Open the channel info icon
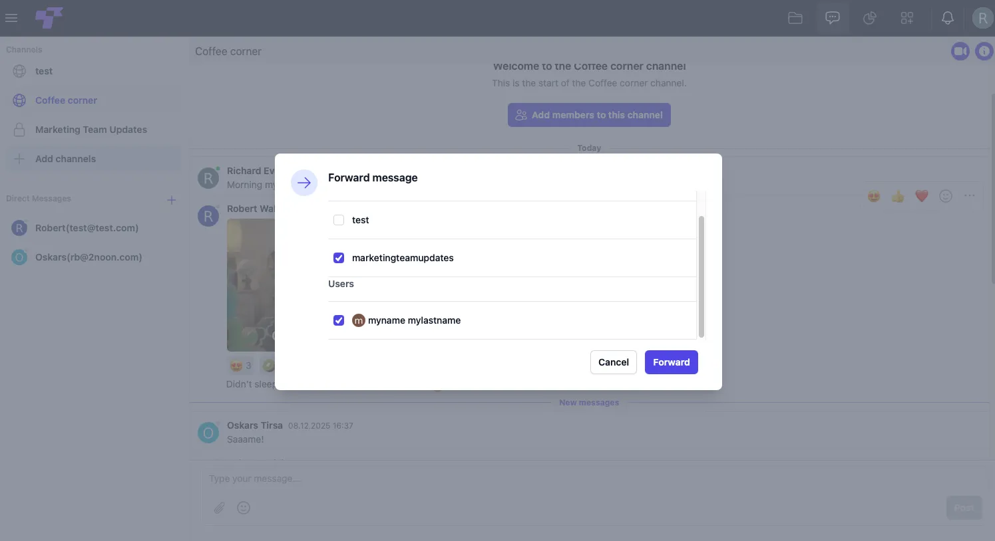 pos(984,51)
